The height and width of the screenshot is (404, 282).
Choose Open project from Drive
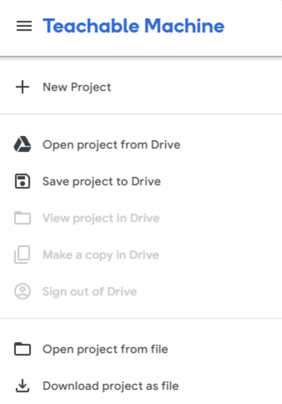[111, 145]
